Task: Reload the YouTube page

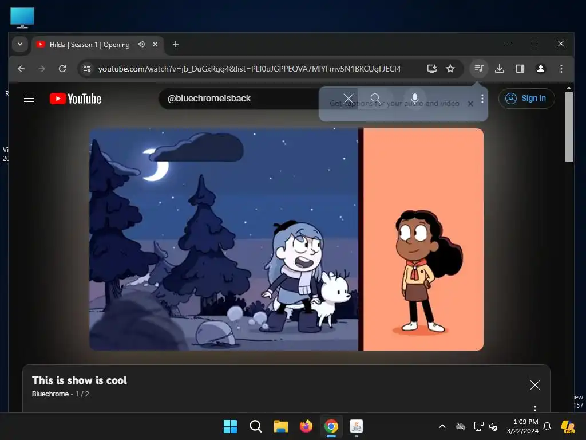Action: (x=62, y=69)
